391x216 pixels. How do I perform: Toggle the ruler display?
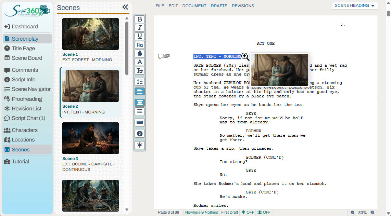click(x=140, y=122)
